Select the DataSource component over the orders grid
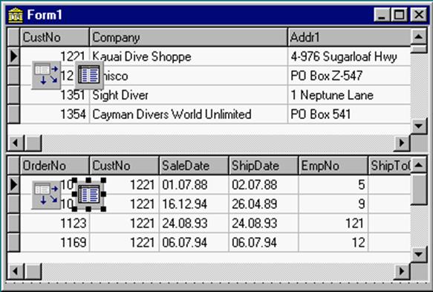Viewport: 433px width, 292px height. (x=46, y=195)
